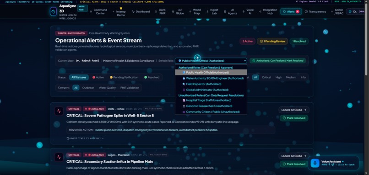Click the AquaSync 3D water drop logo
The image size is (369, 175).
[x=53, y=11]
